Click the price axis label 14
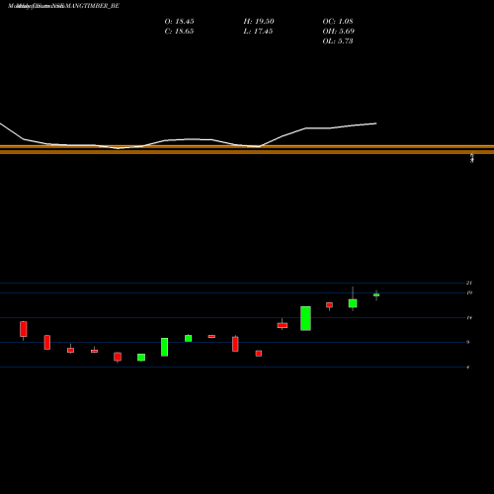Screen dimensions: 494x494 click(469, 318)
